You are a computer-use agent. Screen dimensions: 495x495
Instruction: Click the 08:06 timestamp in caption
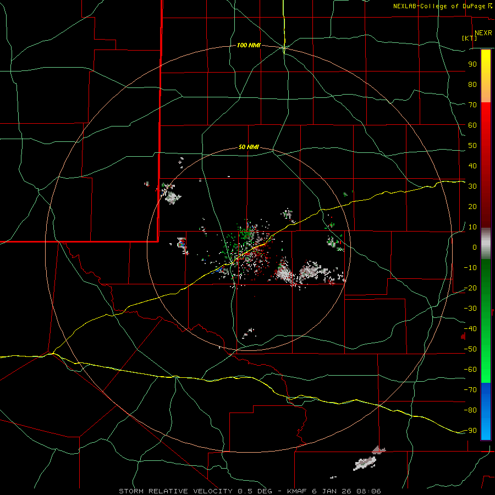pos(369,491)
